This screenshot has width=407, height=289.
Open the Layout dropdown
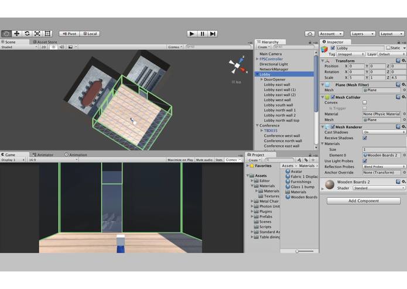392,34
